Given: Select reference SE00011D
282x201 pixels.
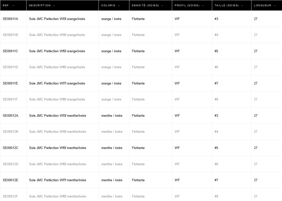Looking at the screenshot, I should [x=10, y=67].
